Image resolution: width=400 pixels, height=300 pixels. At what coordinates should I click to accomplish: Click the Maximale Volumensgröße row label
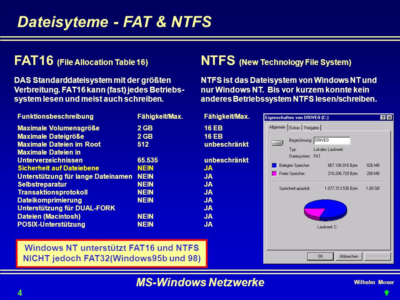58,128
